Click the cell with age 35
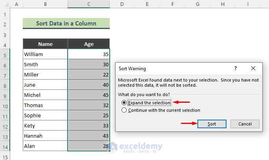The image size is (269, 160). [89, 54]
